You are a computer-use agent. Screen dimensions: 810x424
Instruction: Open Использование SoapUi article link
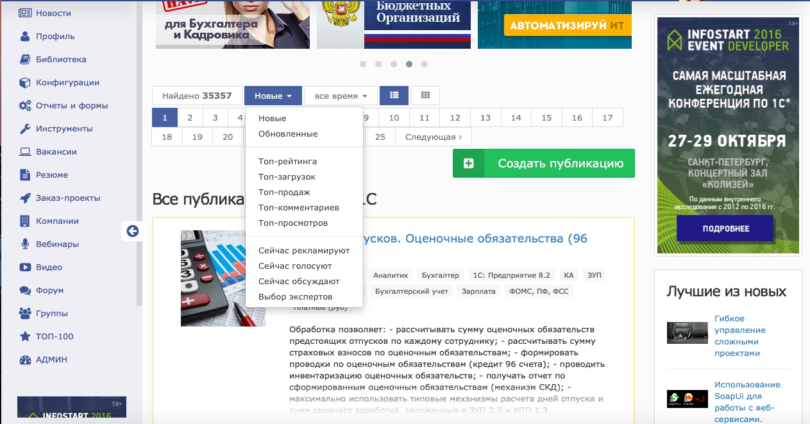[x=747, y=402]
